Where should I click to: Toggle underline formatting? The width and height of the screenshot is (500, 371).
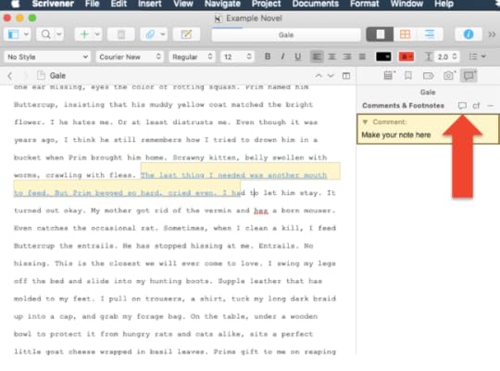(297, 57)
